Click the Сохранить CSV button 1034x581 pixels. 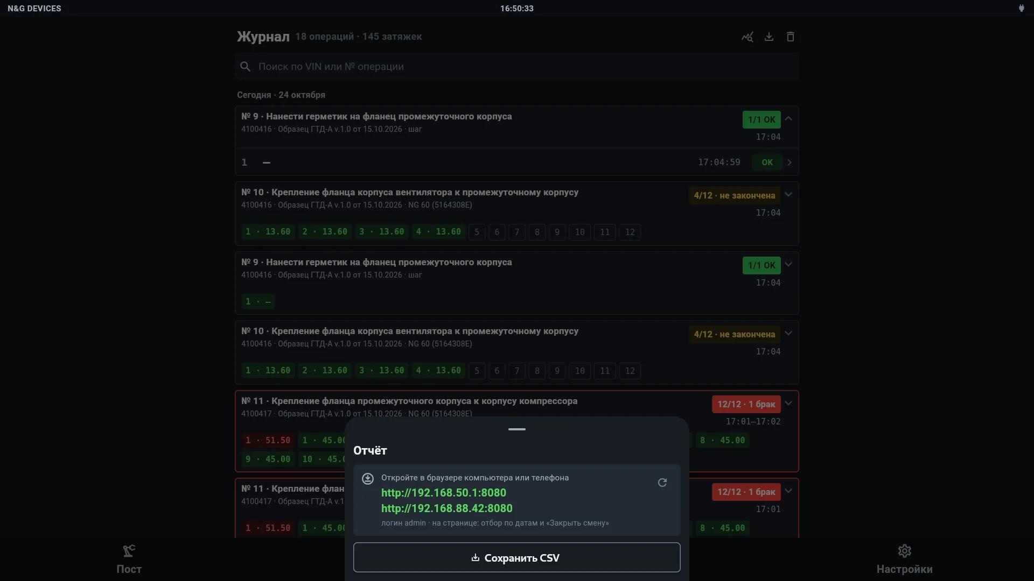tap(517, 557)
